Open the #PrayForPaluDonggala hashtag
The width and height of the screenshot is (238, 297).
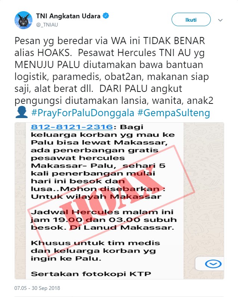click(83, 113)
